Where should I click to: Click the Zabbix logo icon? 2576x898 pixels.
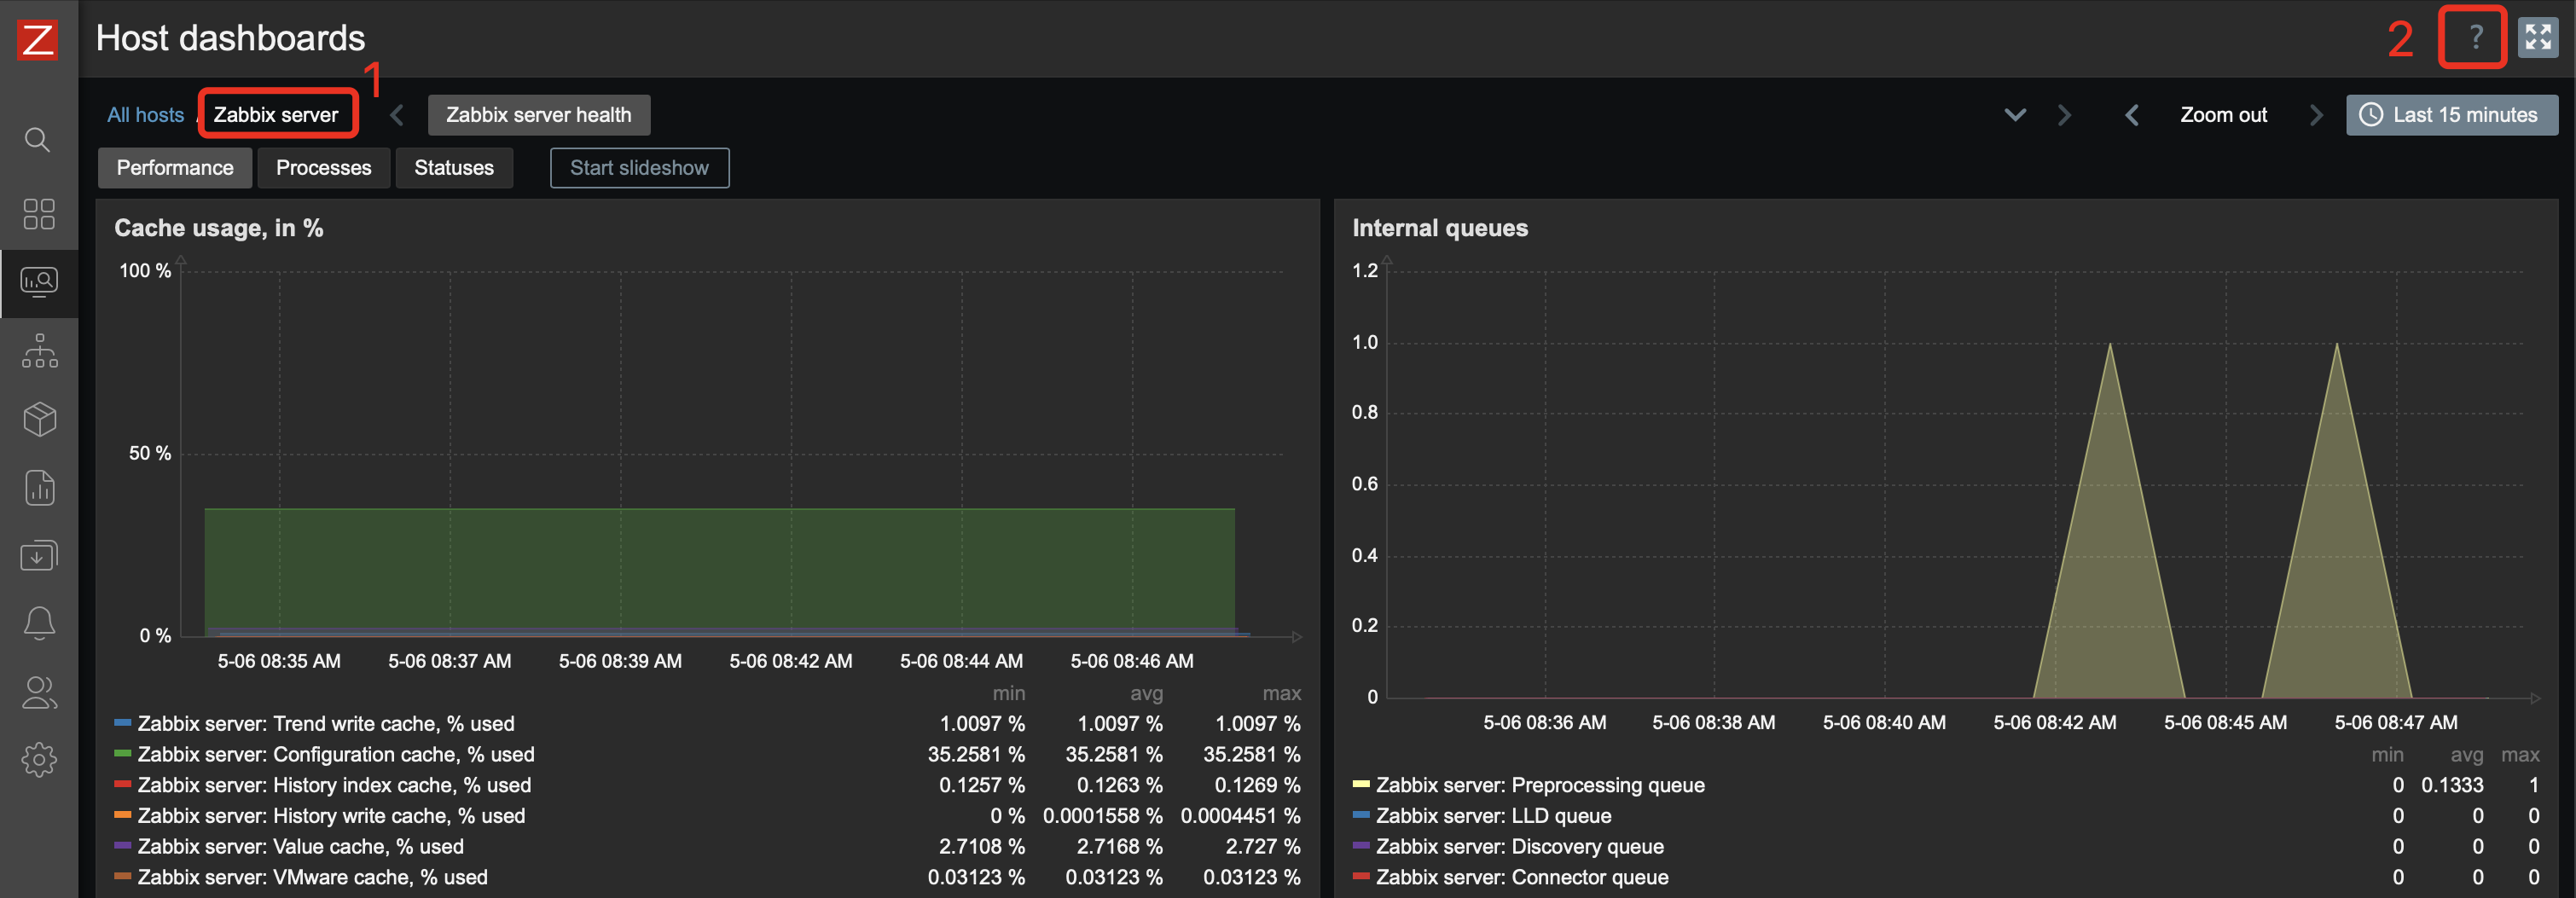[38, 40]
